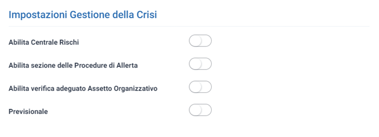The width and height of the screenshot is (379, 137).
Task: Activate the Previsionale toggle switch
Action: (x=200, y=110)
